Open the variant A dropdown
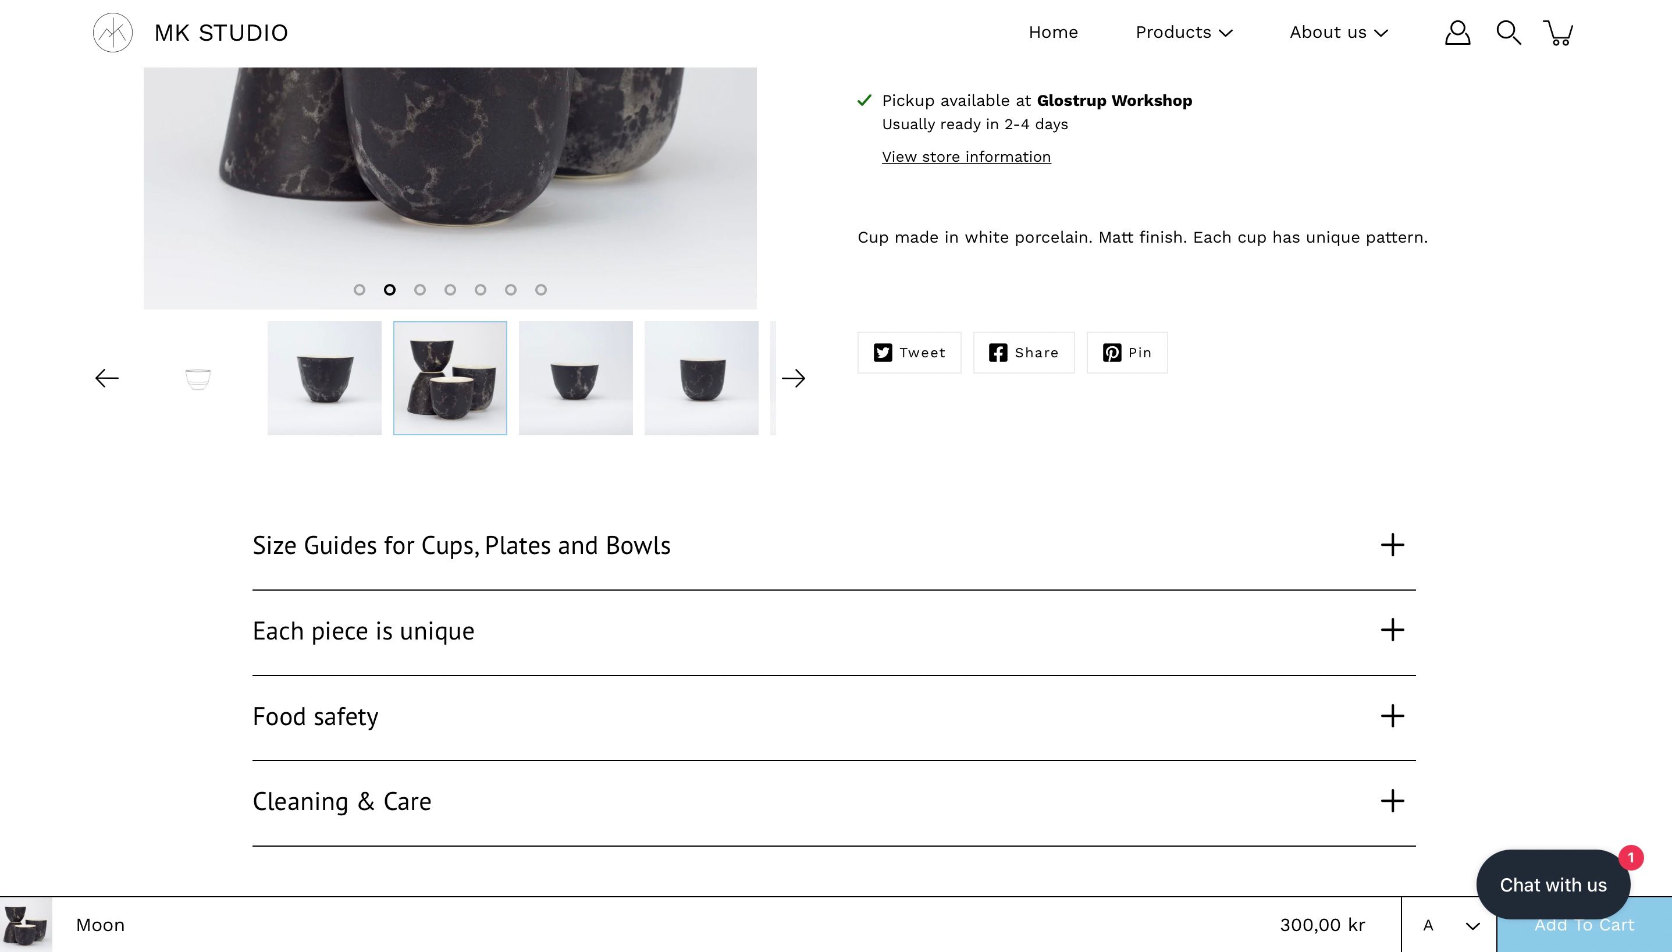The width and height of the screenshot is (1672, 952). (x=1450, y=925)
